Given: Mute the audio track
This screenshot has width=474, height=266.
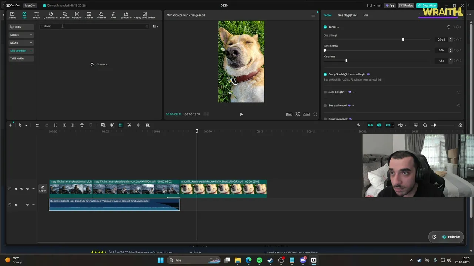Looking at the screenshot, I should coord(27,205).
